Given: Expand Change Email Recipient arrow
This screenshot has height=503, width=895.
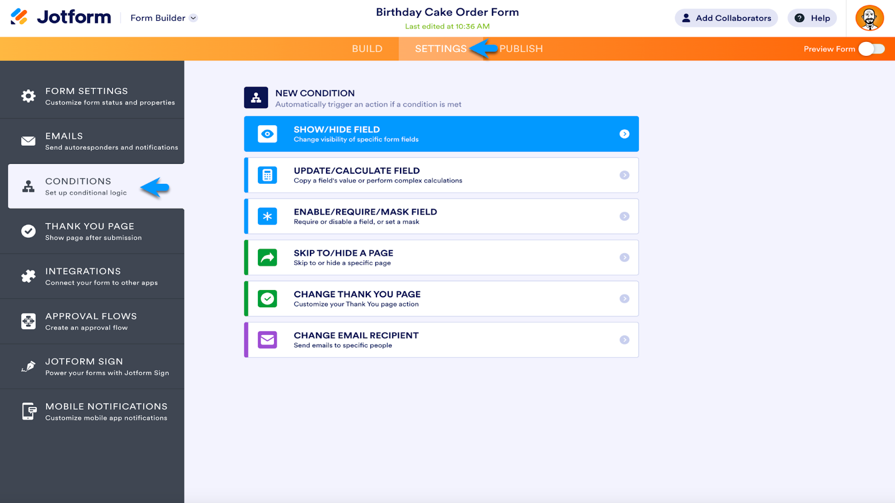Looking at the screenshot, I should [x=624, y=340].
